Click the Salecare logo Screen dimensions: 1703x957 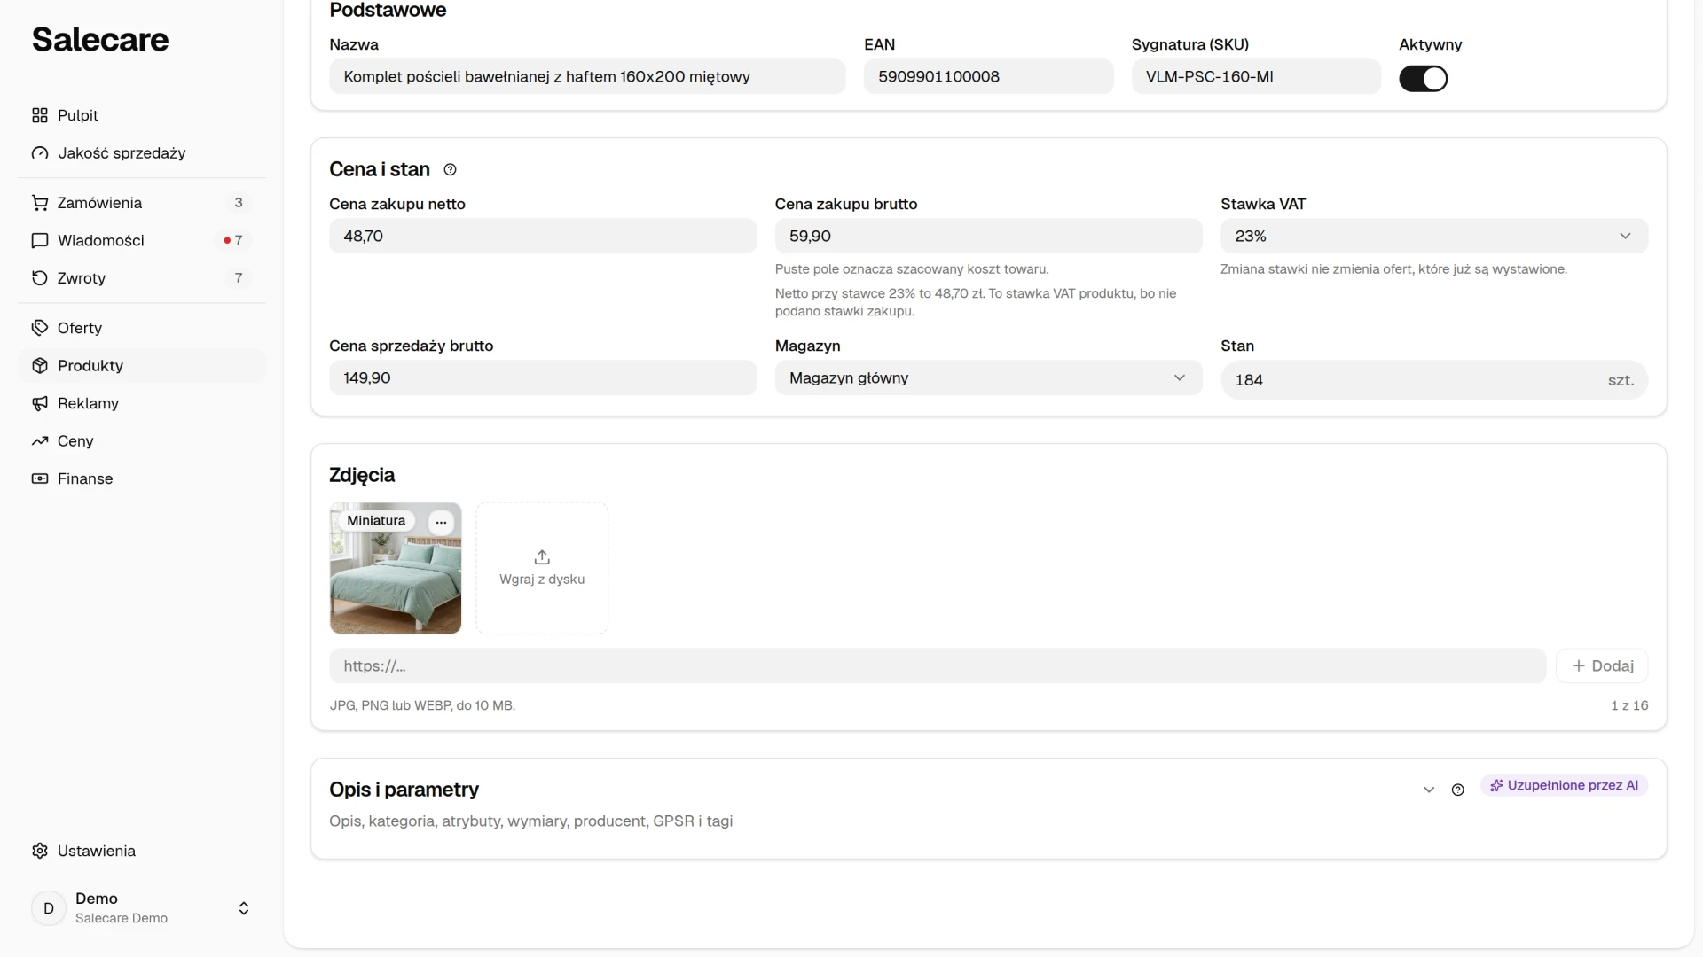[x=100, y=40]
